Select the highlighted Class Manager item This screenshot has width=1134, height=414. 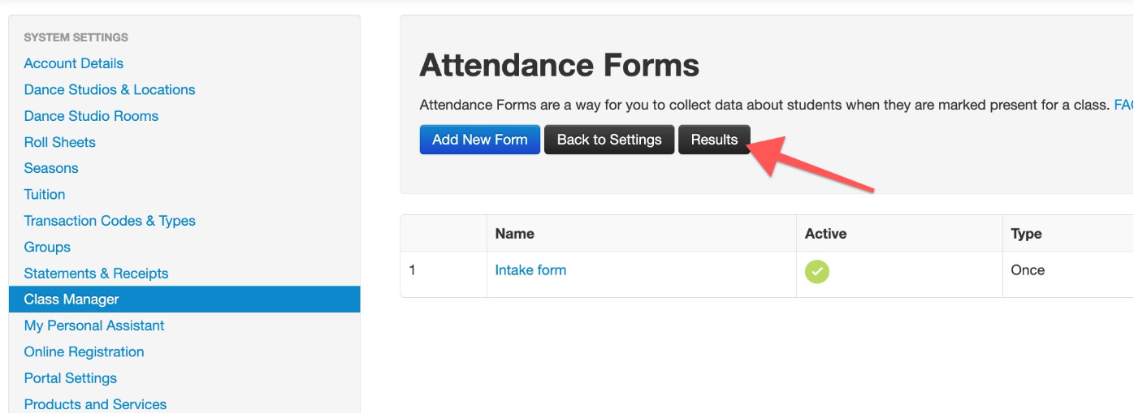[x=184, y=300]
